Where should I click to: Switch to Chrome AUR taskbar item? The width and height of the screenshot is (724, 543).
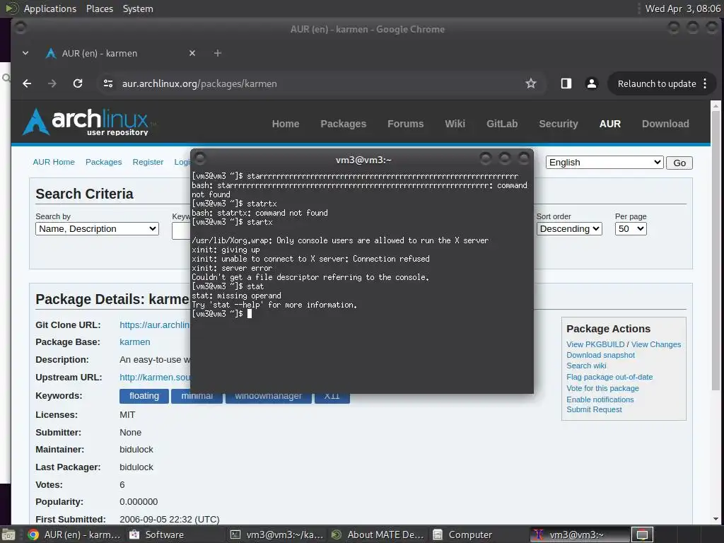pyautogui.click(x=74, y=535)
